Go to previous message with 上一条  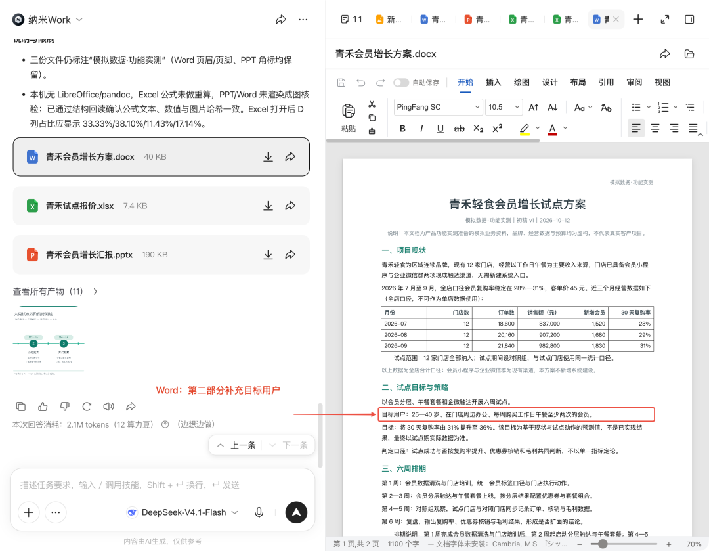tap(237, 445)
